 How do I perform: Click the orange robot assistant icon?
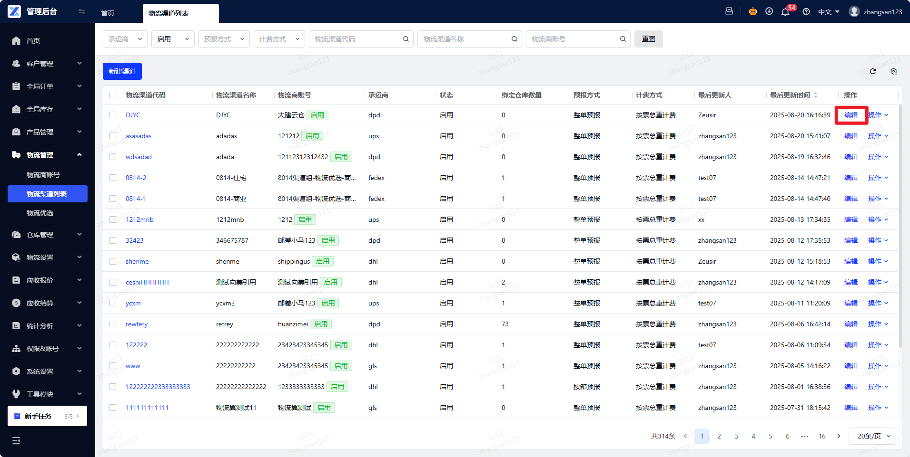(752, 11)
